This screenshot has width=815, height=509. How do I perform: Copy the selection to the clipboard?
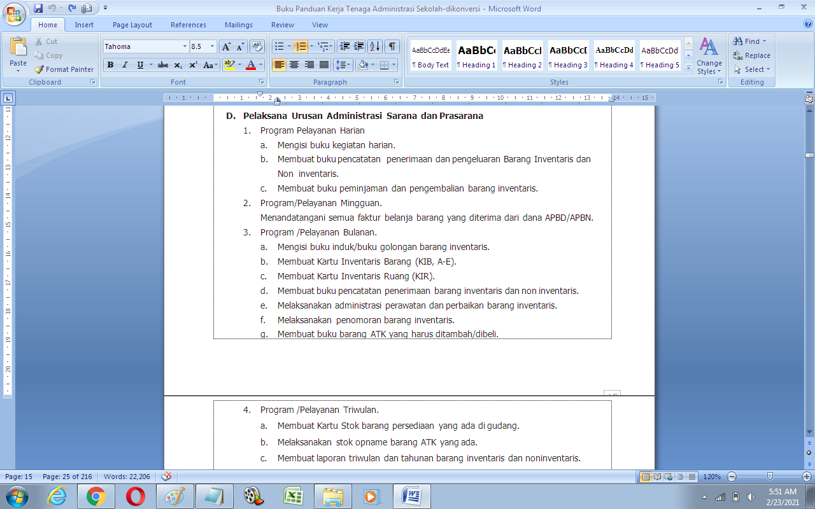pyautogui.click(x=48, y=55)
